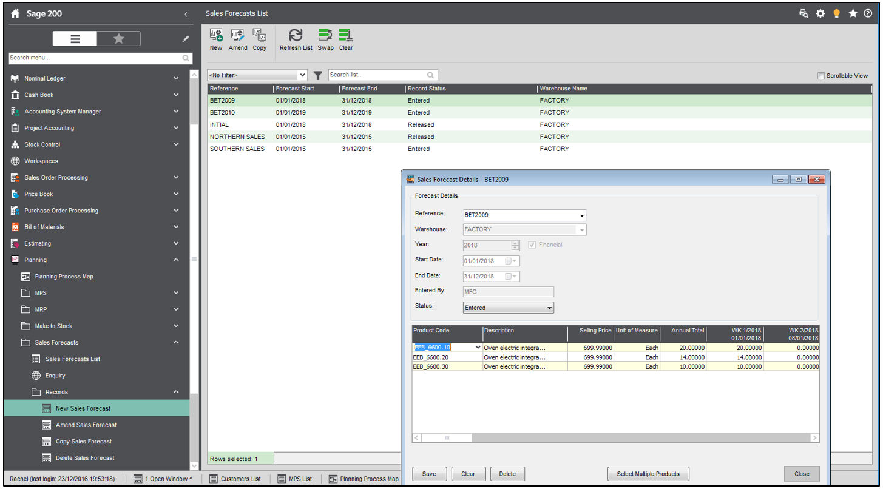Image resolution: width=883 pixels, height=489 pixels.
Task: Open the Stock Control module
Action: click(42, 144)
